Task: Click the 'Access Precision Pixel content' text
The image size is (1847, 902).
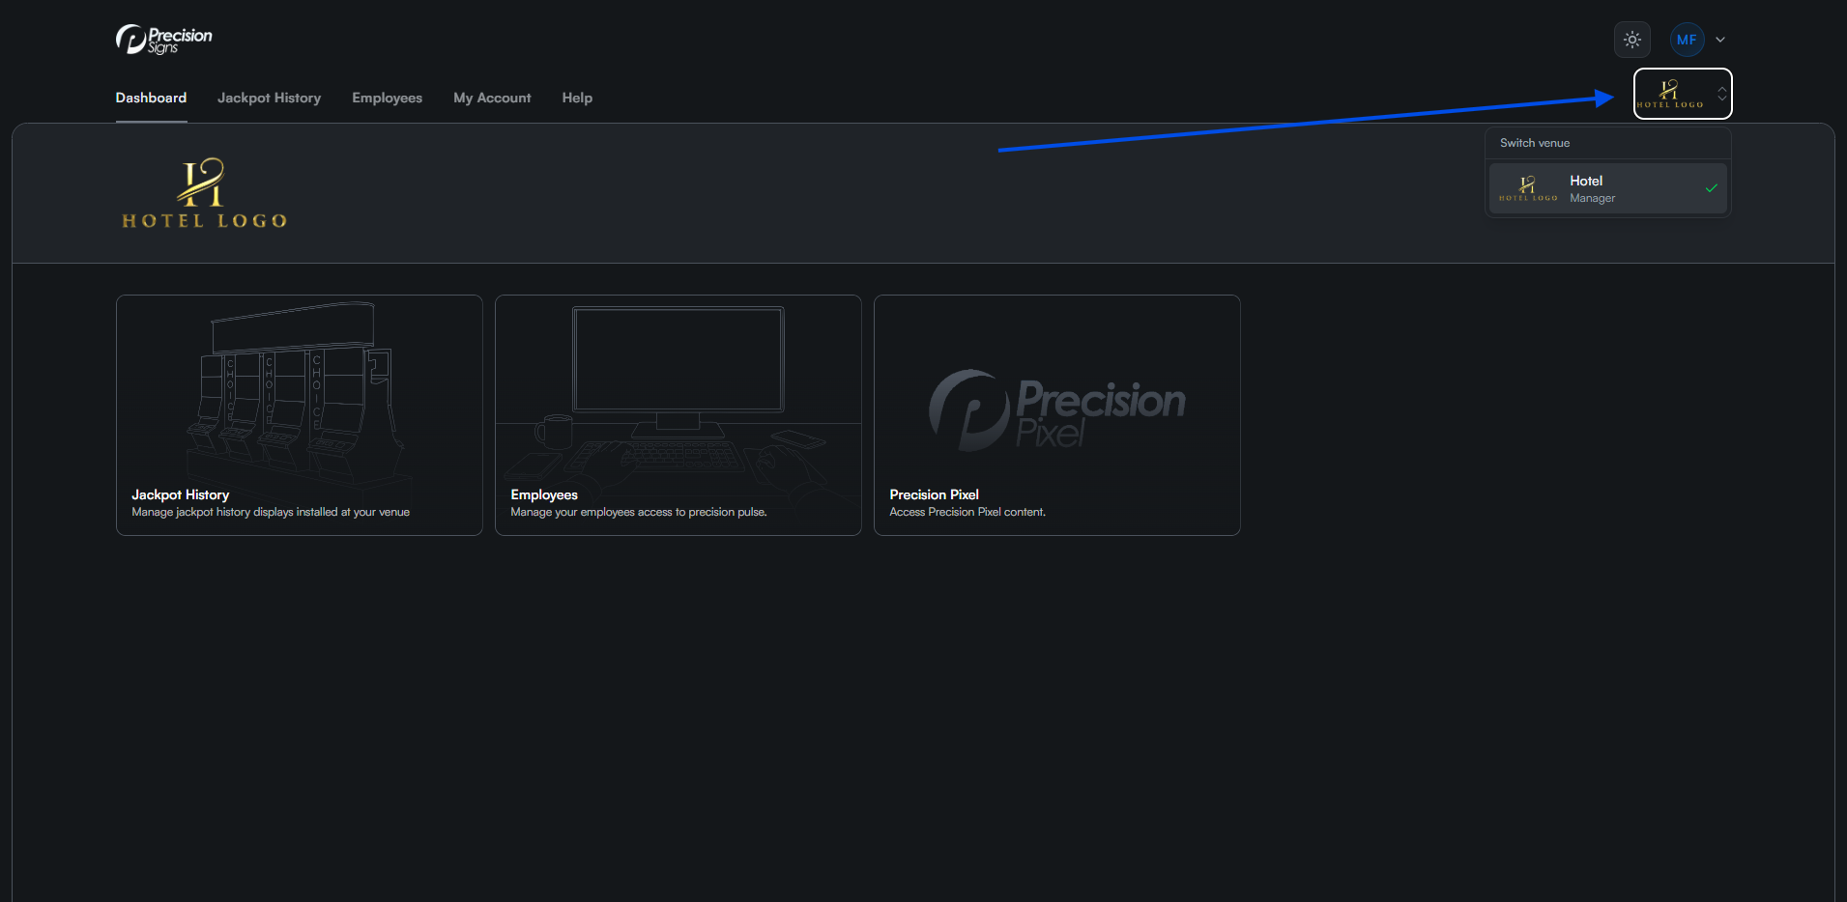Action: coord(967,512)
